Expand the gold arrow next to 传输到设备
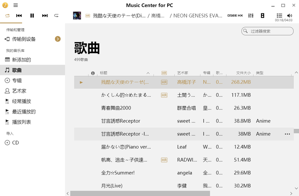The width and height of the screenshot is (299, 196). click(x=58, y=39)
